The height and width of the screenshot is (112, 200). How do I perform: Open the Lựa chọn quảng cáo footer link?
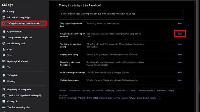[146, 91]
